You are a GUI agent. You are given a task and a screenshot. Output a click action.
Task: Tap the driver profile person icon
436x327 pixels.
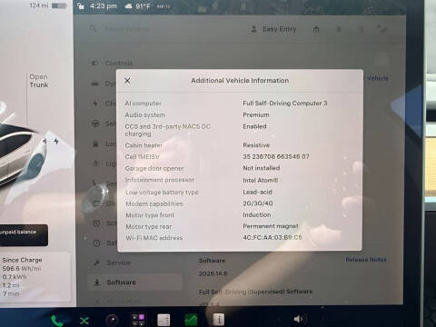pos(253,29)
